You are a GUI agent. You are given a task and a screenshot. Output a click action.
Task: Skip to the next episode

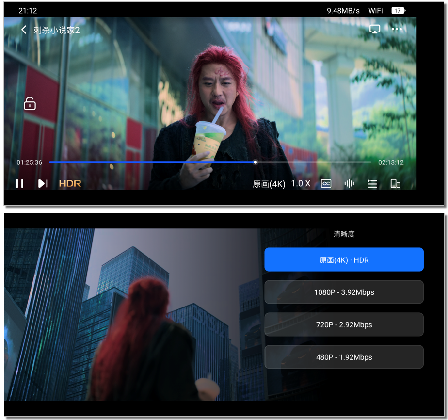[43, 183]
